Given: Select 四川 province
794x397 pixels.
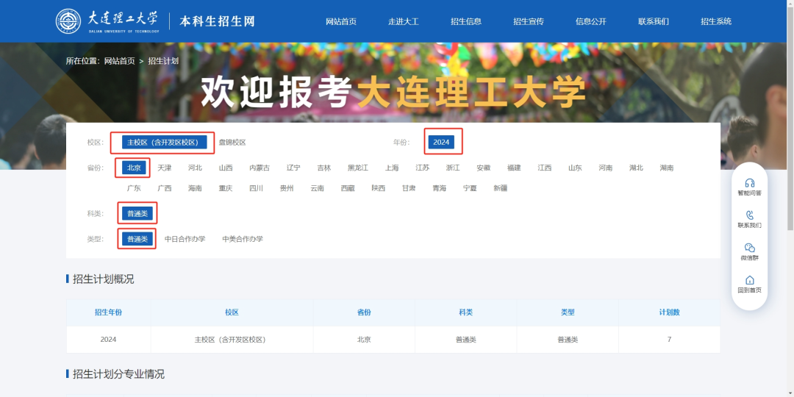Looking at the screenshot, I should pyautogui.click(x=257, y=188).
